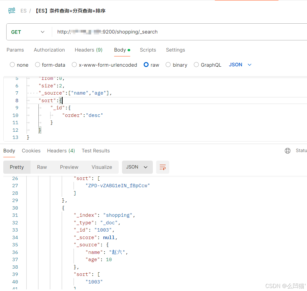Click the wrap lines icon in response
The image size is (307, 291).
click(163, 167)
